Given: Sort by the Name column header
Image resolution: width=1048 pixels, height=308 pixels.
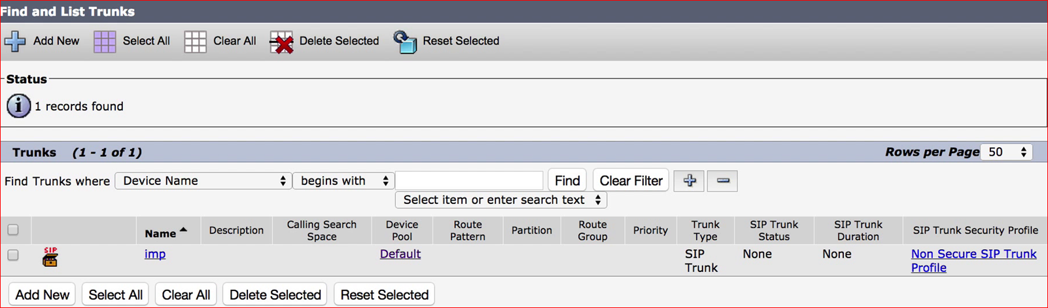Looking at the screenshot, I should tap(160, 233).
